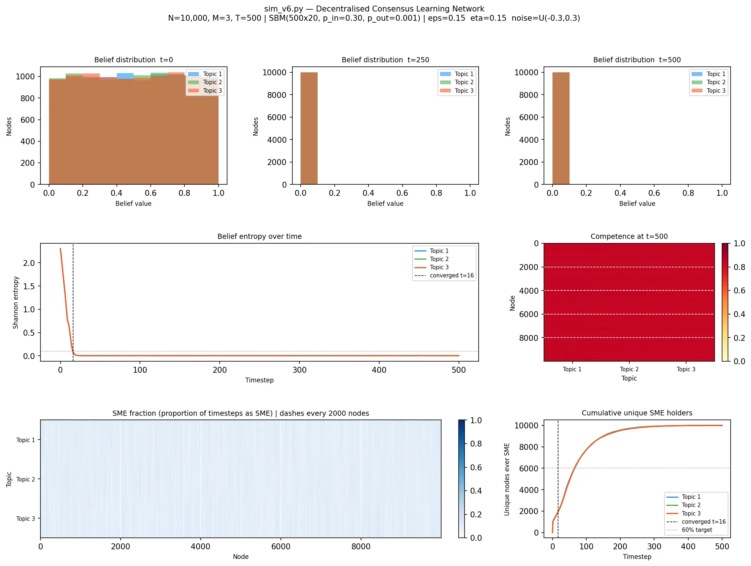Click the 'Shannon entropy' y-axis label

coord(16,302)
